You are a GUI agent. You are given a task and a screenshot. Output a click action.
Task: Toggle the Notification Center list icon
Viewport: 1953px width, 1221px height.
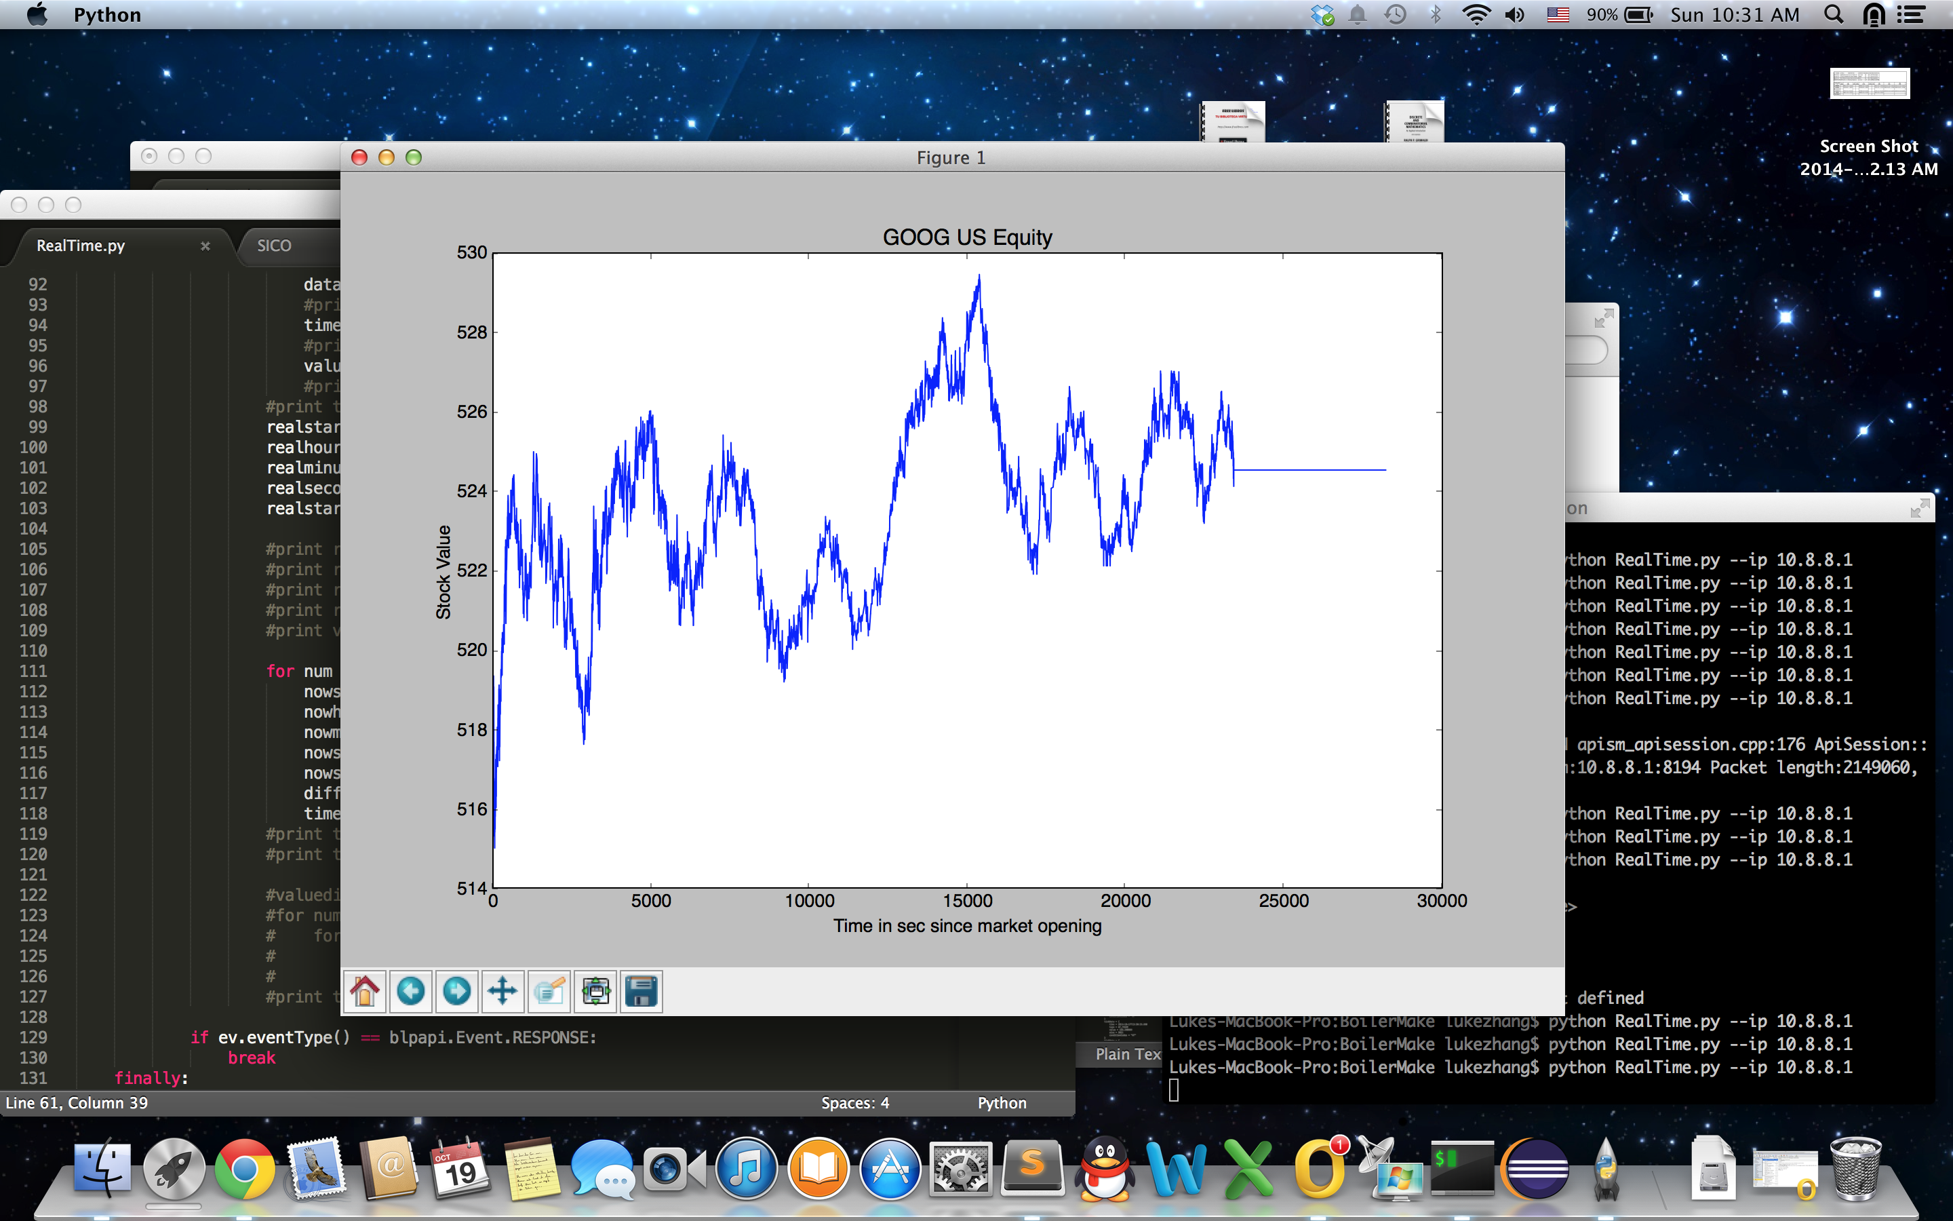point(1912,14)
